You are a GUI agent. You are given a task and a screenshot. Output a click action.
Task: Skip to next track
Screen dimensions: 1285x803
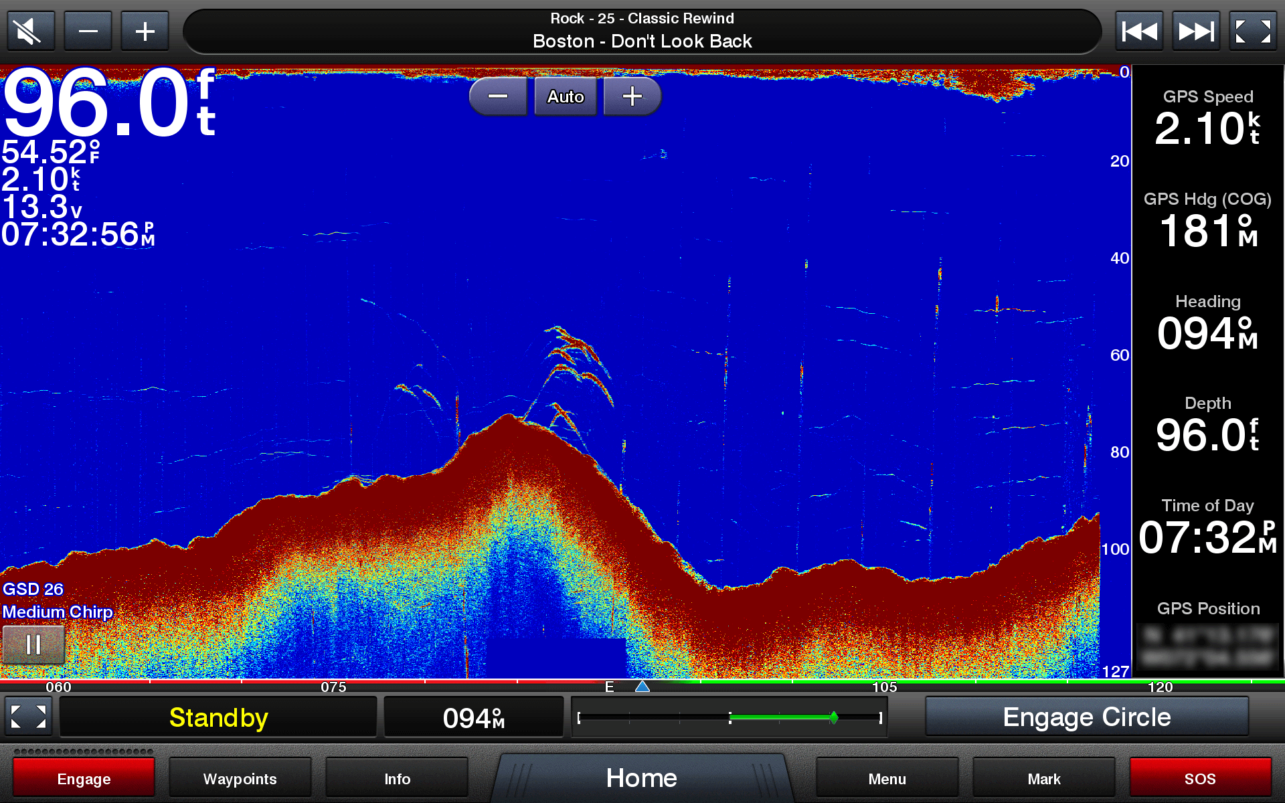click(x=1196, y=31)
